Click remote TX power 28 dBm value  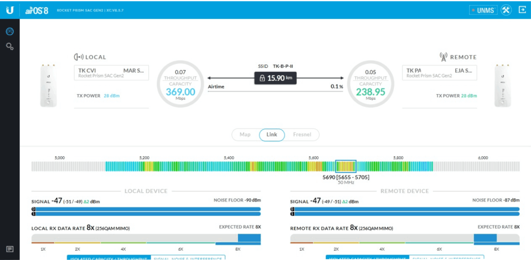click(469, 96)
